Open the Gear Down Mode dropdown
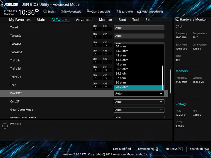The height and width of the screenshot is (158, 211). pyautogui.click(x=139, y=110)
